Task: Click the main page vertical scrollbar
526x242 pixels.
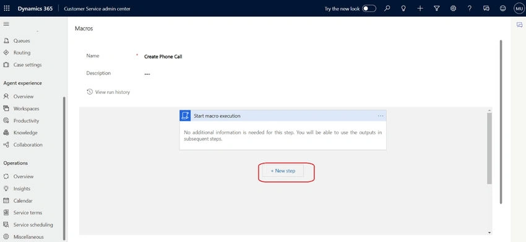Action: pyautogui.click(x=501, y=122)
